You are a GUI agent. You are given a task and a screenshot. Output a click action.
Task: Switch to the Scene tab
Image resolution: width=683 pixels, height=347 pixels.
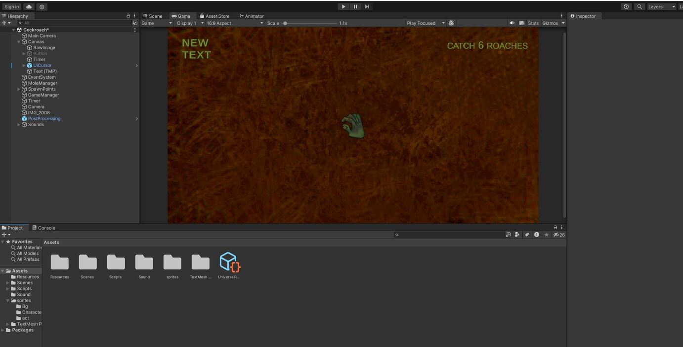153,16
